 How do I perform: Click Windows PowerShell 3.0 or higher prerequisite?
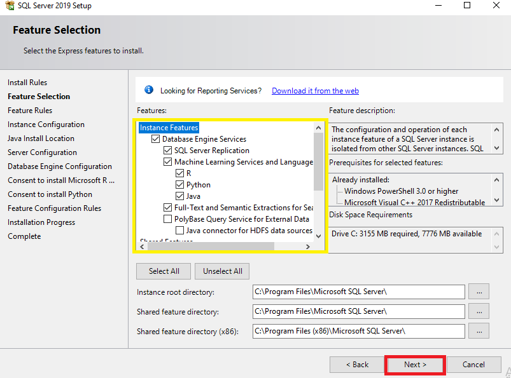401,191
